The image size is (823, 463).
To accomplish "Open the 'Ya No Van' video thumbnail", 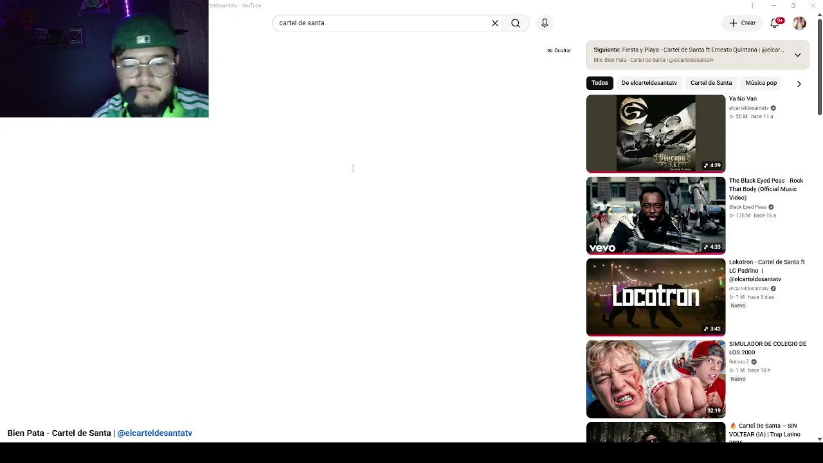I will 656,134.
